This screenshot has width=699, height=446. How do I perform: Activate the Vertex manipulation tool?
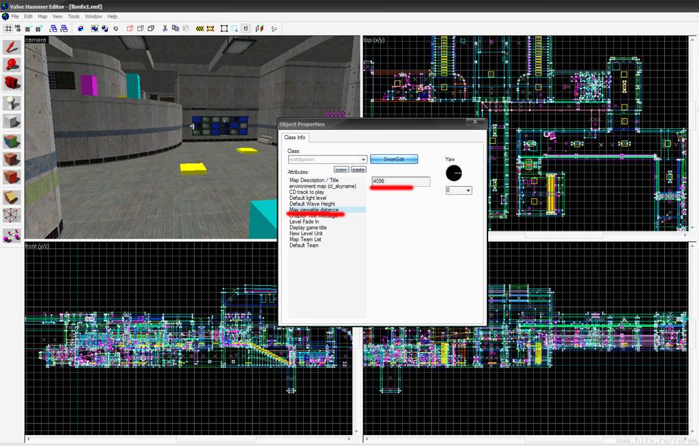(x=12, y=216)
